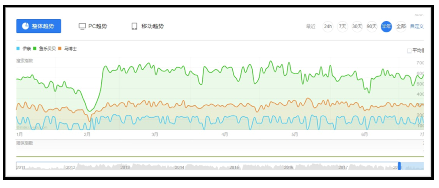Select the 半年 time range button

click(386, 27)
